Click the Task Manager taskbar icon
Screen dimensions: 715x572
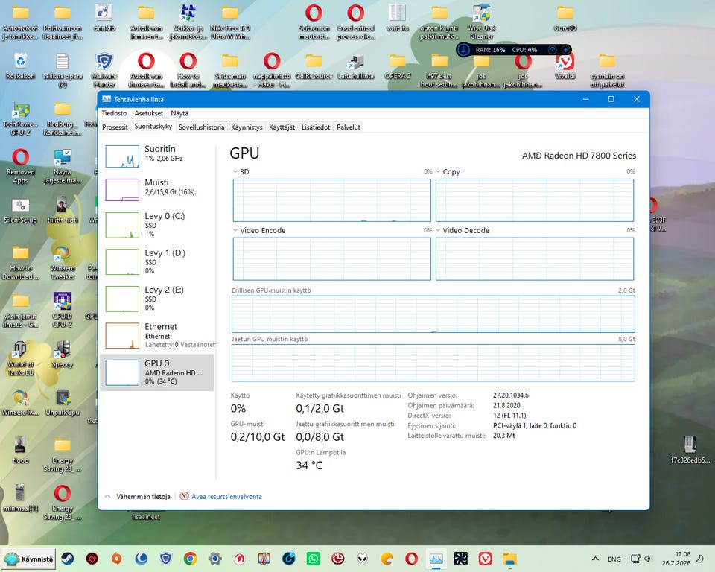tap(436, 559)
